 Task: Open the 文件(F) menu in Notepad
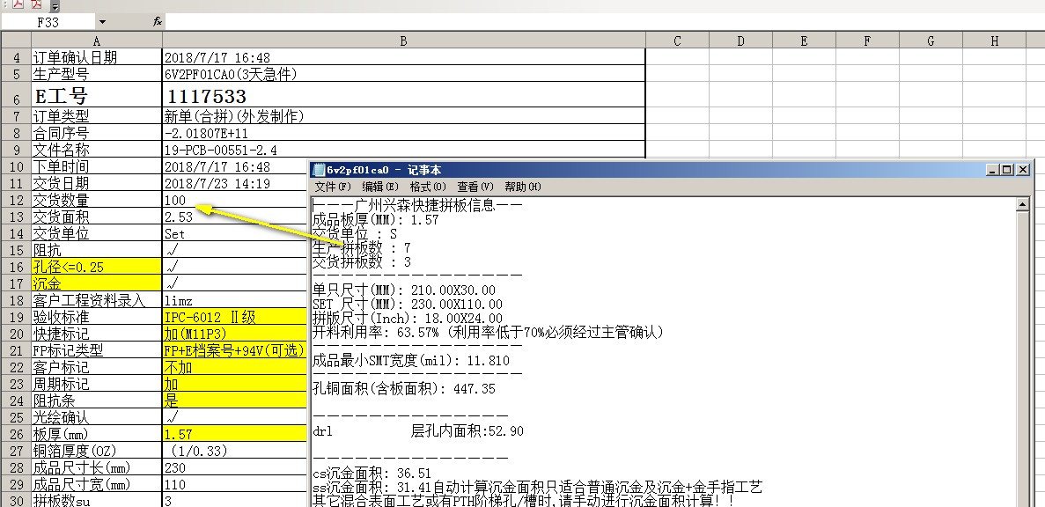point(332,187)
